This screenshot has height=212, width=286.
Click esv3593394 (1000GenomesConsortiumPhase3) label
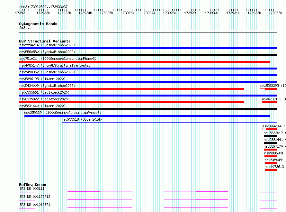click(63, 113)
